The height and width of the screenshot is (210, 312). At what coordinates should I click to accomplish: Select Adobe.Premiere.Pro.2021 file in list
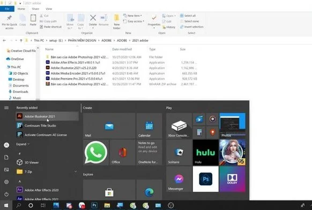coord(77,79)
